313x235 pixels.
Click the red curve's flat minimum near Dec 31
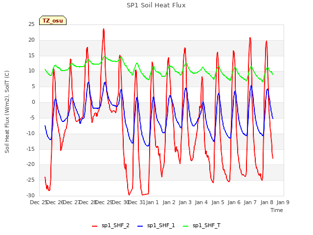[x=145, y=194]
